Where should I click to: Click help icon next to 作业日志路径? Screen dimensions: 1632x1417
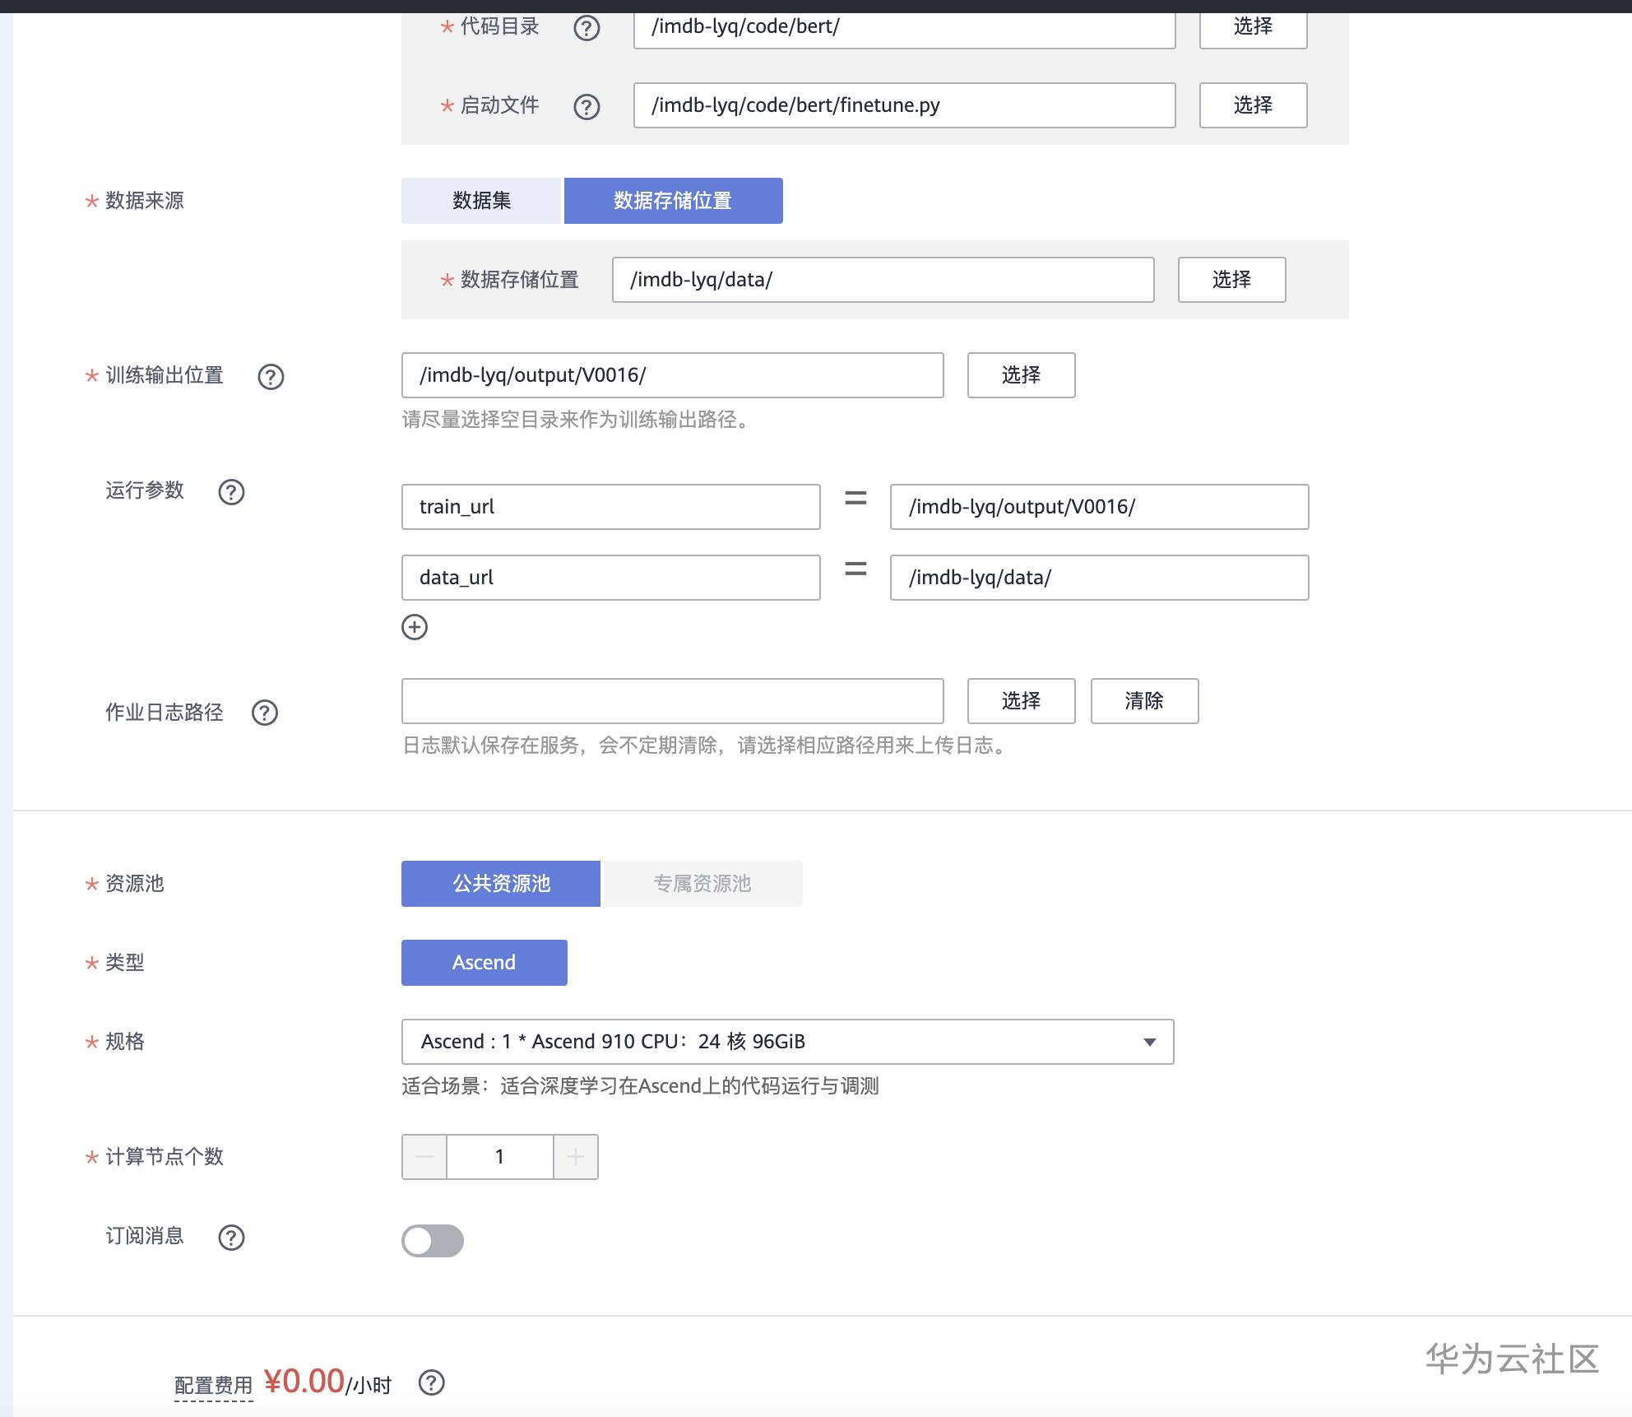265,713
